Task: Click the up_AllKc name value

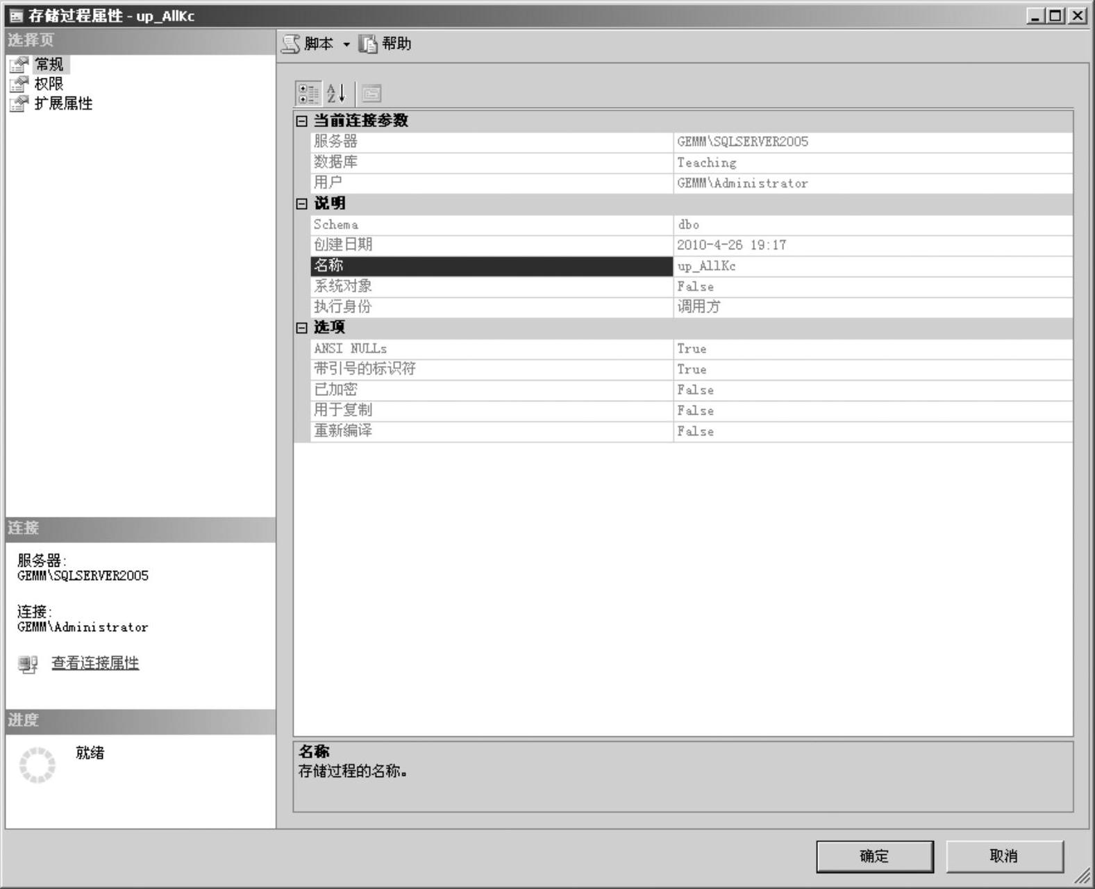Action: click(707, 266)
